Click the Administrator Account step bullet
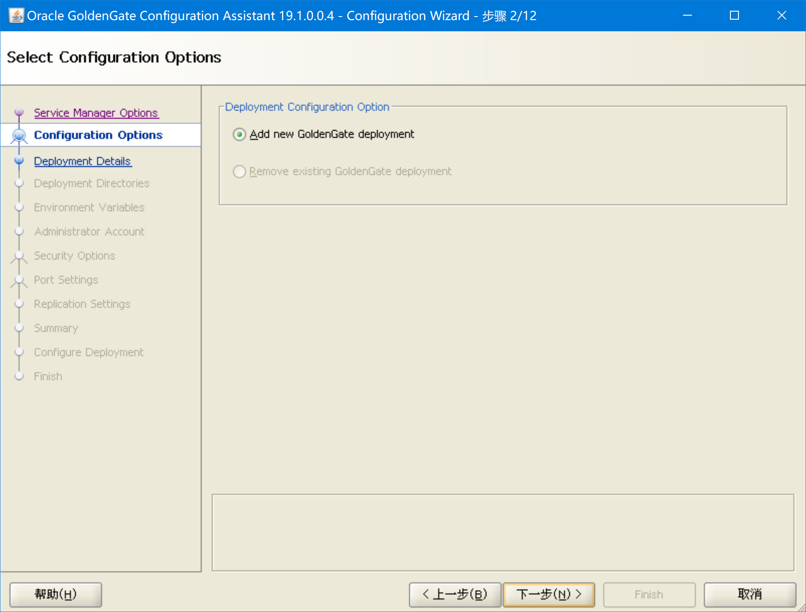This screenshot has width=806, height=612. [x=19, y=231]
